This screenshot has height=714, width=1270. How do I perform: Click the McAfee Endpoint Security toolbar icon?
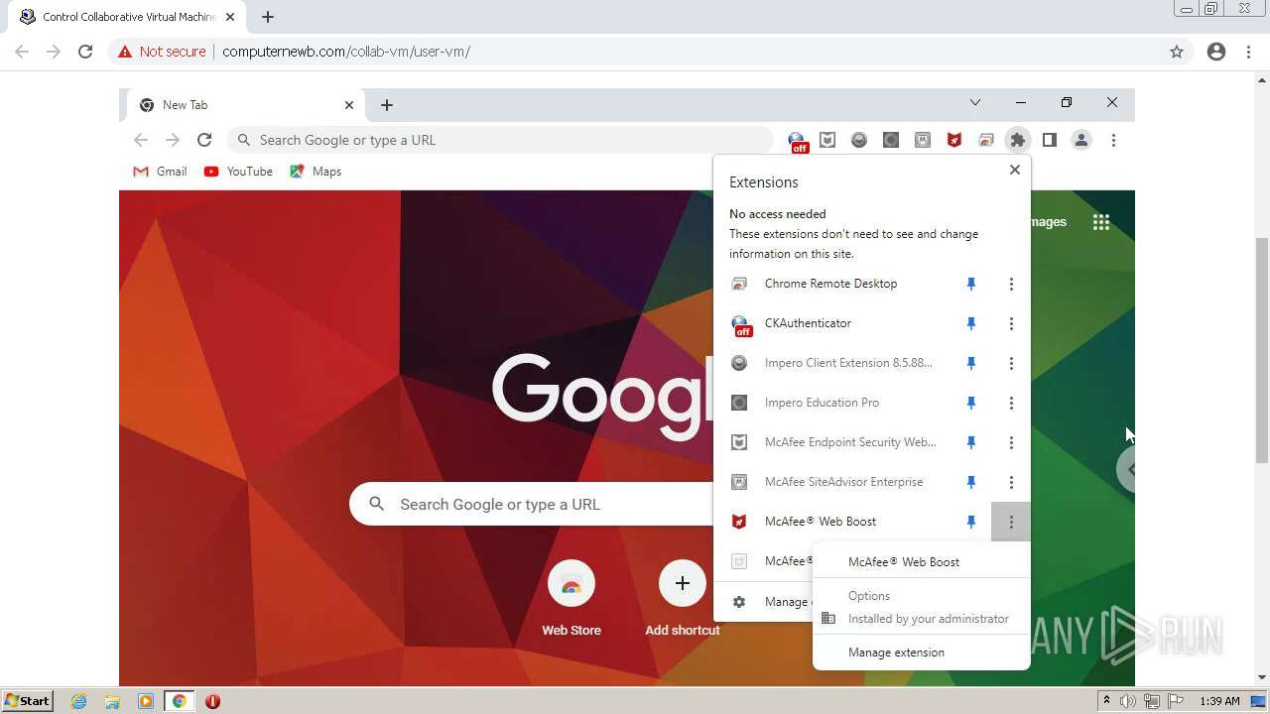coord(827,140)
